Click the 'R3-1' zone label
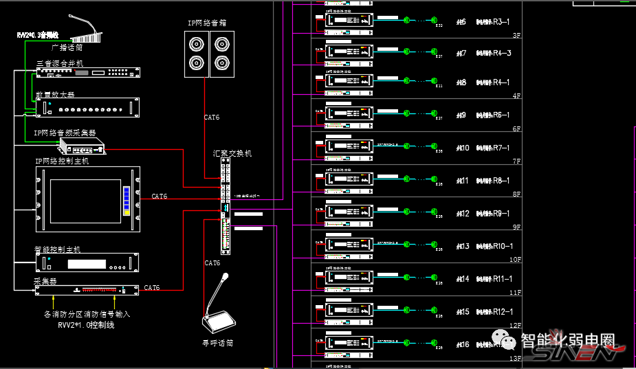 tap(501, 21)
